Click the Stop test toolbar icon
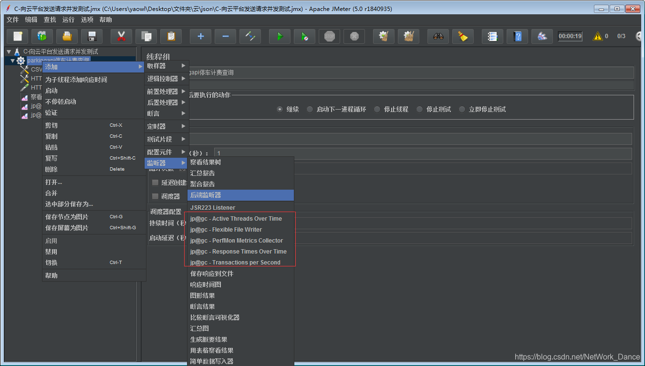The height and width of the screenshot is (366, 645). [330, 36]
